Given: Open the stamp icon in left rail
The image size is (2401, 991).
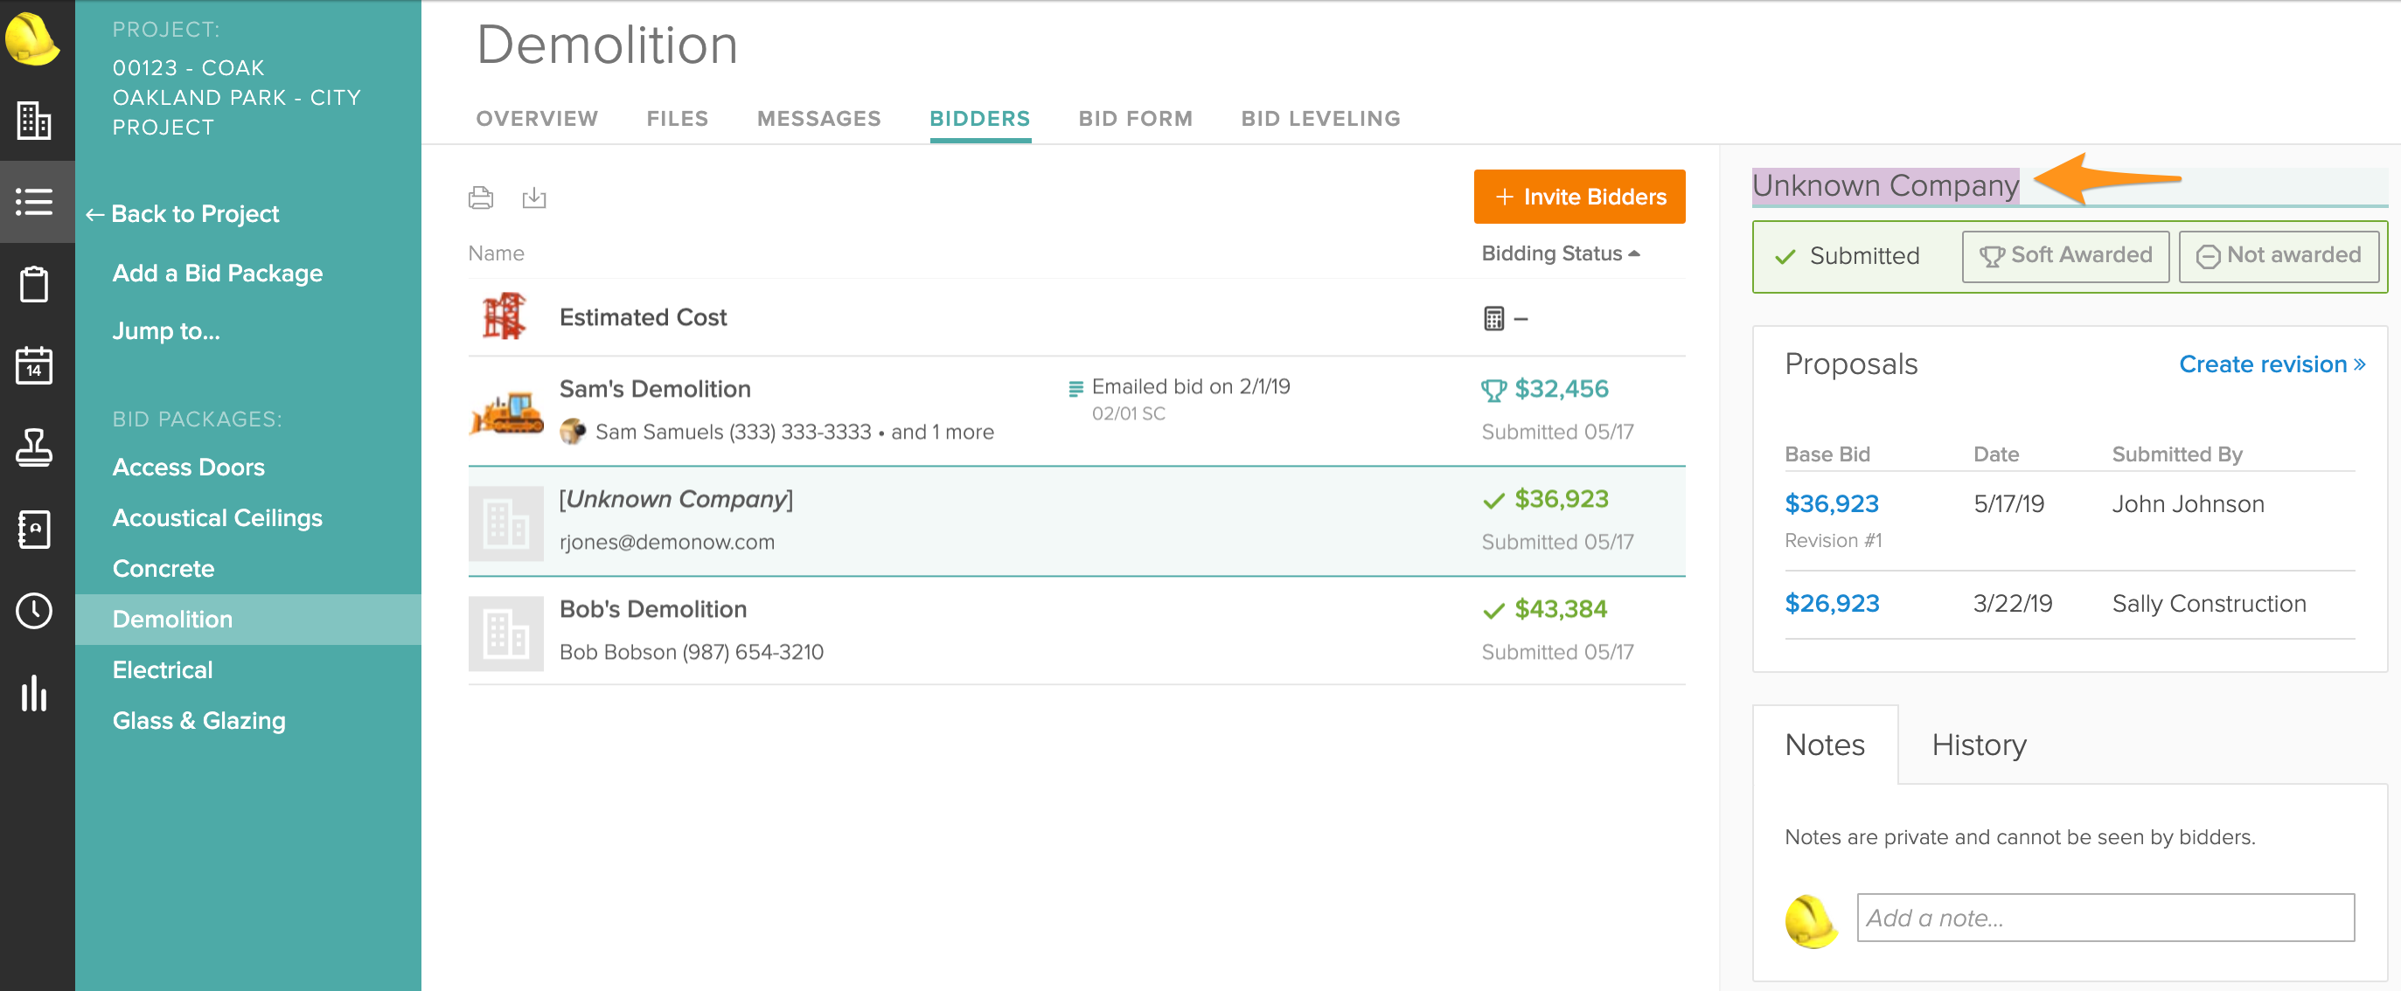Looking at the screenshot, I should click(34, 447).
